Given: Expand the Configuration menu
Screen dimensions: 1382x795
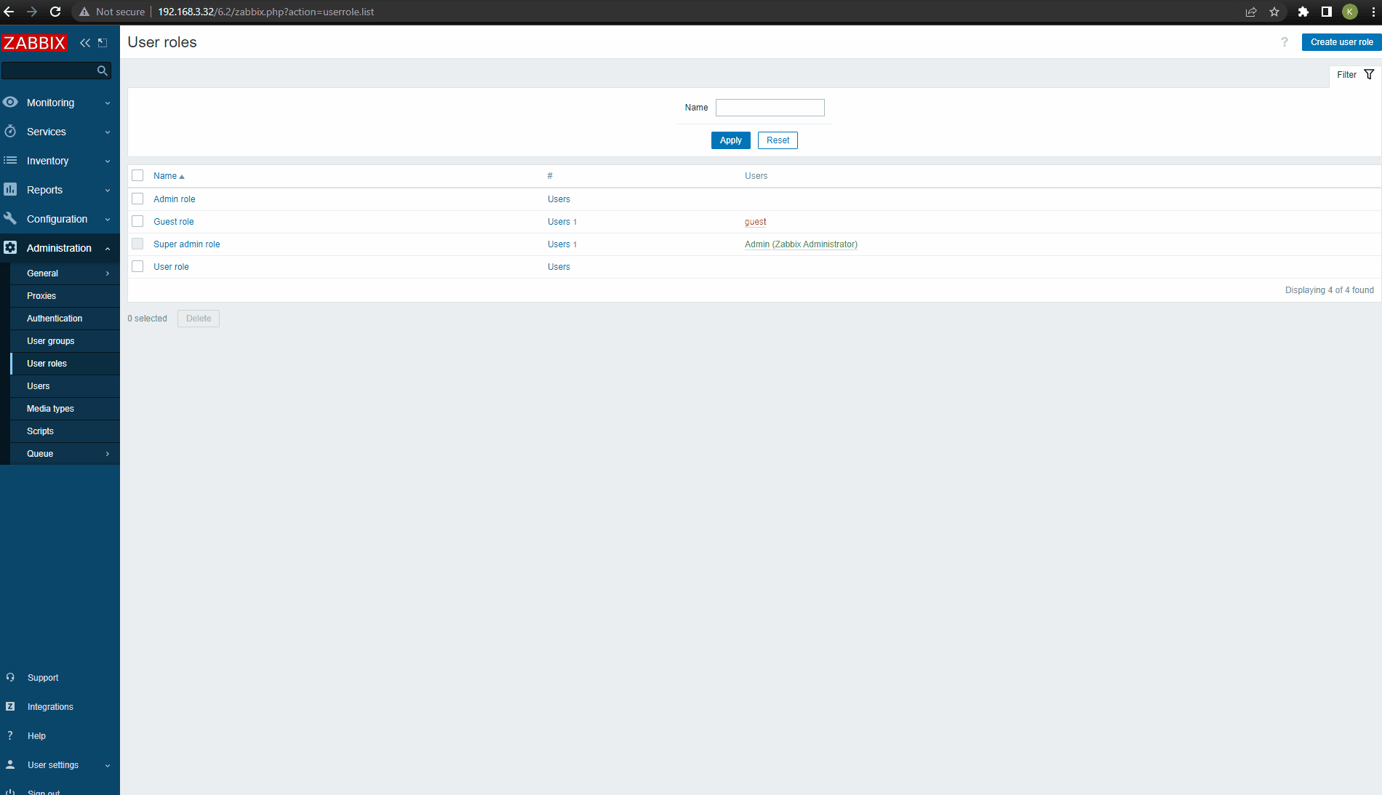Looking at the screenshot, I should [57, 219].
